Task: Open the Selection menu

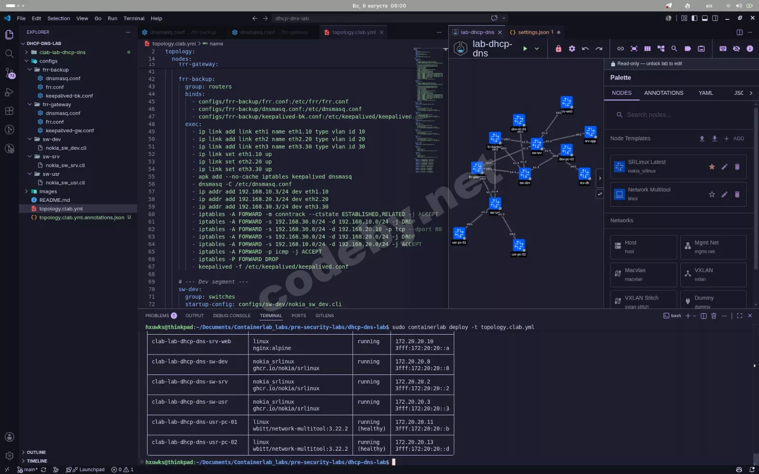Action: point(58,18)
